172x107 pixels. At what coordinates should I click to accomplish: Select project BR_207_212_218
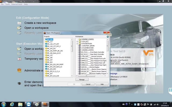(x=52, y=76)
